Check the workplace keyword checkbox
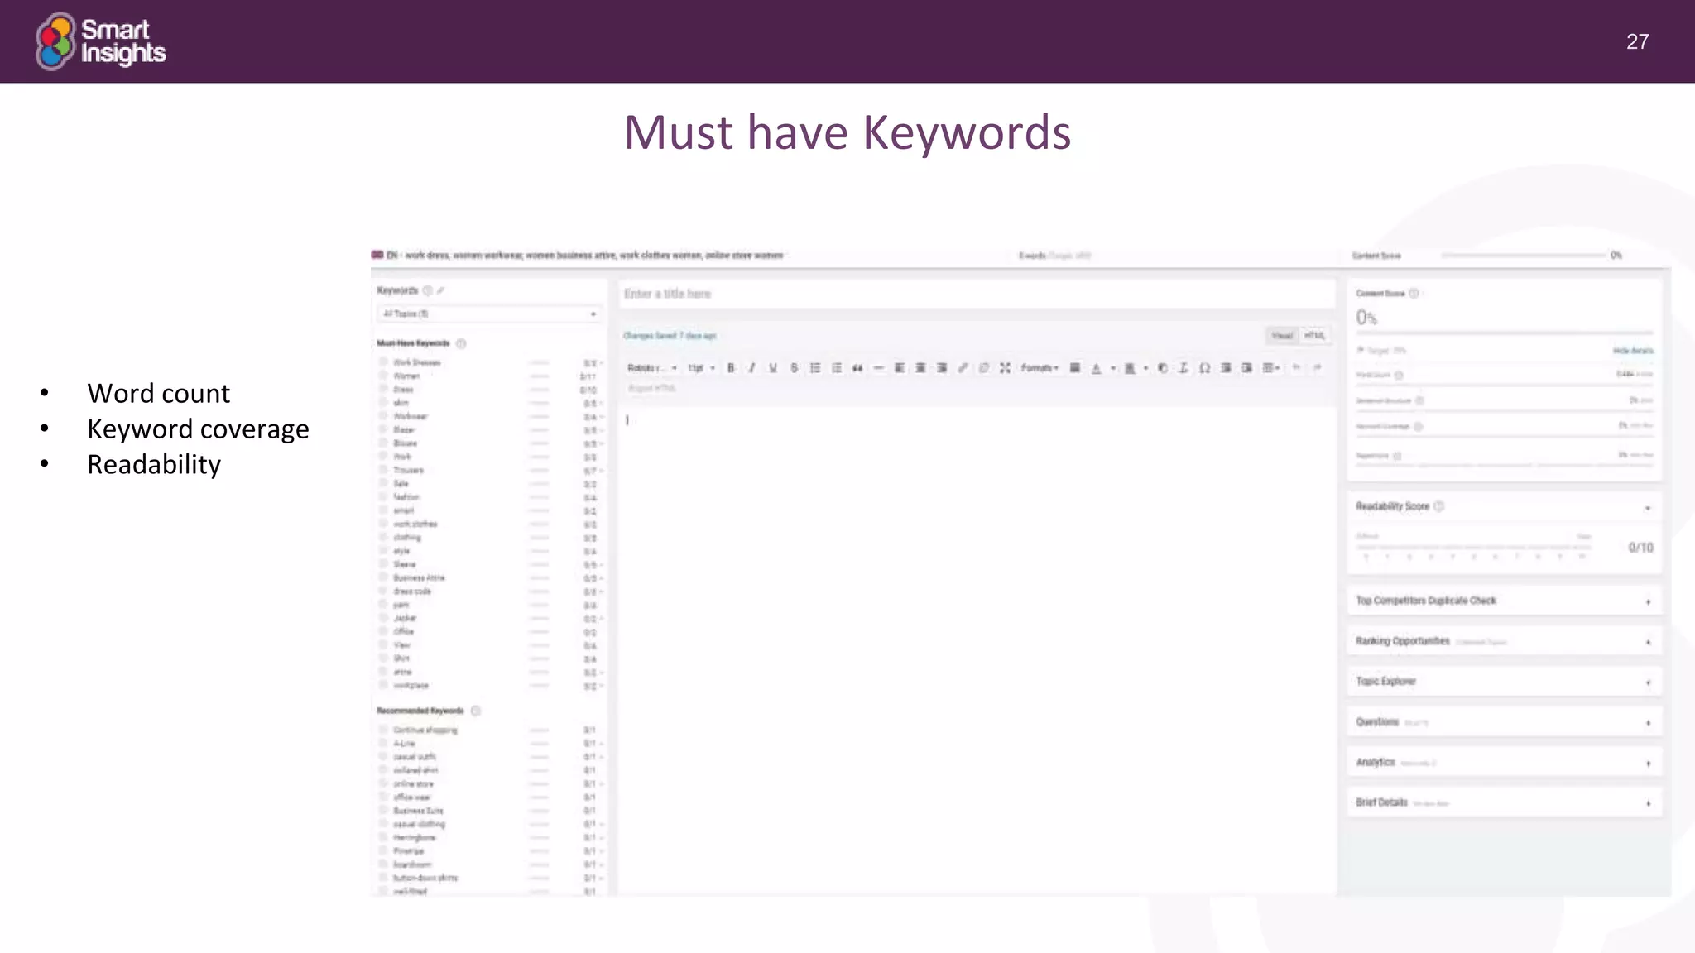 tap(383, 685)
